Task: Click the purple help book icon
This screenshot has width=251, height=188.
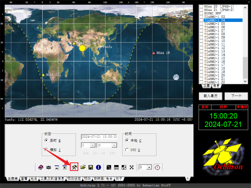Action: pos(41,167)
